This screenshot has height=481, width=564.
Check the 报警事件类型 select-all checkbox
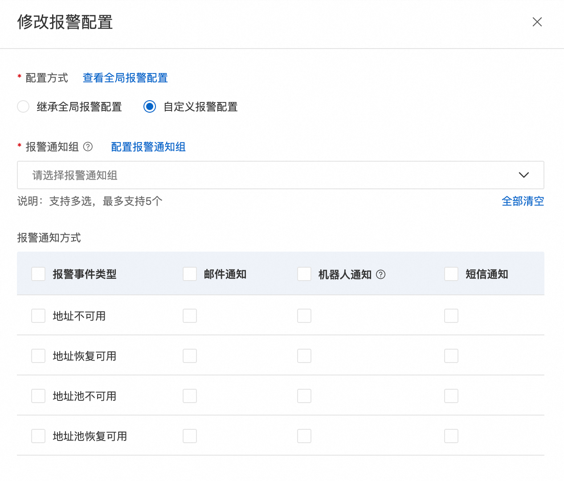point(38,274)
